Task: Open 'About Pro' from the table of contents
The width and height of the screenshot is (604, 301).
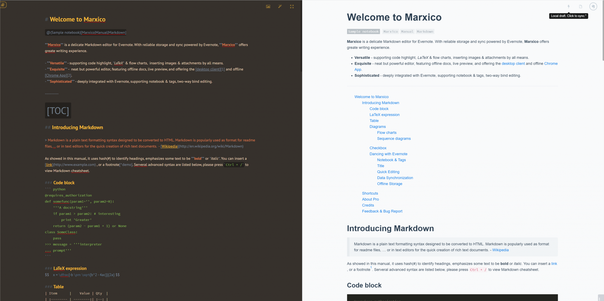Action: coord(370,199)
